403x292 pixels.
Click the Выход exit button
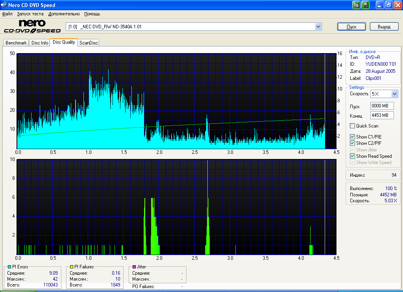[384, 27]
